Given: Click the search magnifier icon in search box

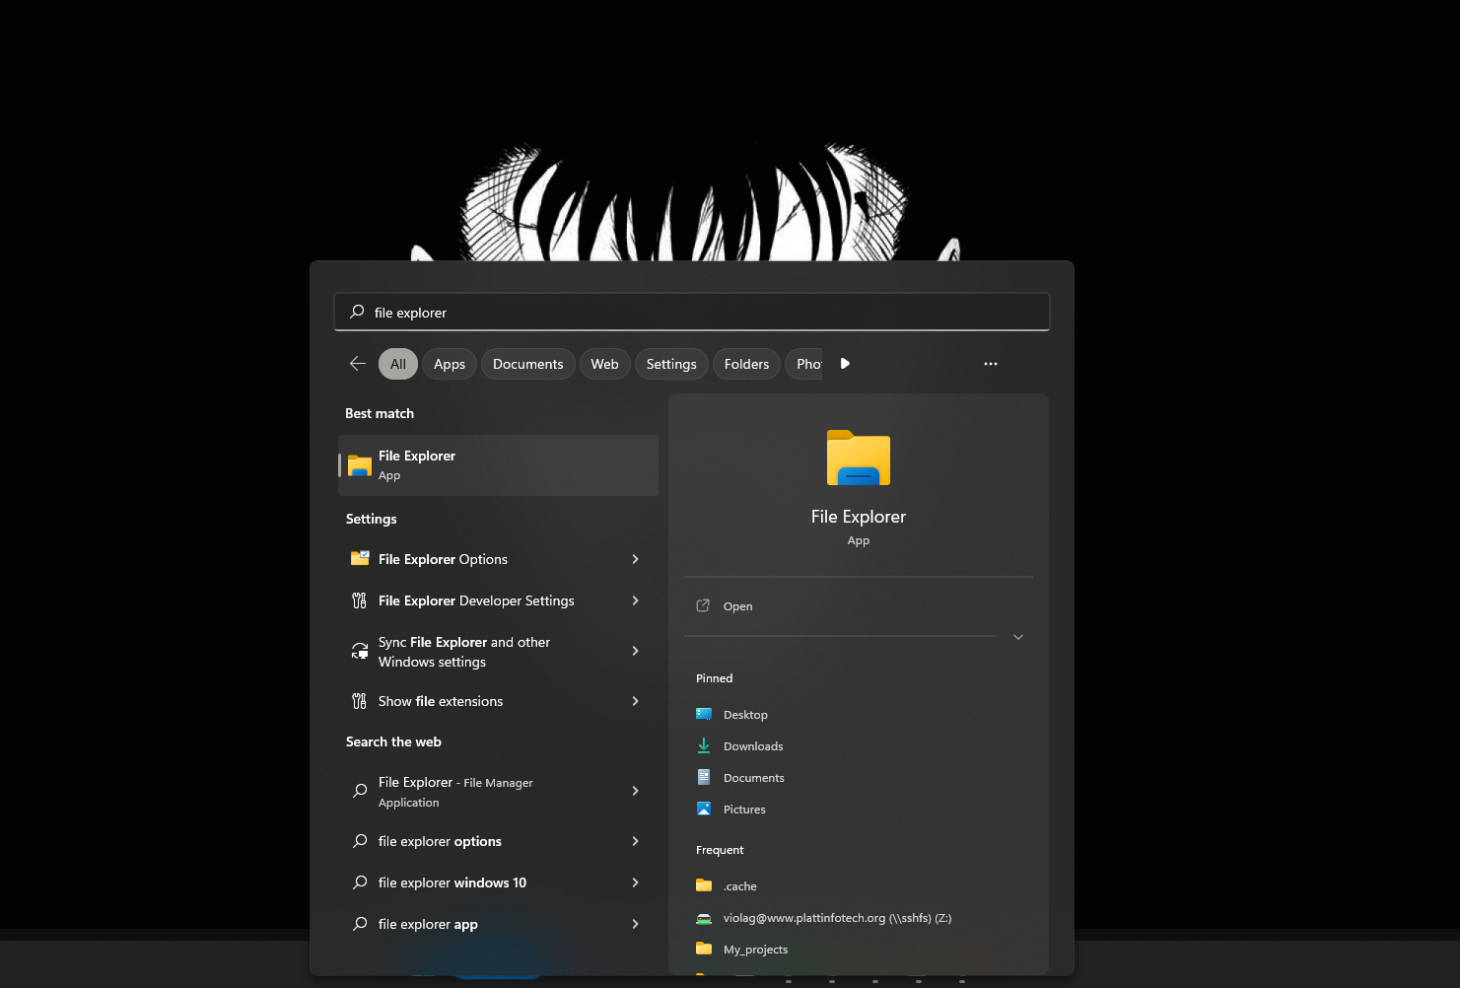Looking at the screenshot, I should tap(357, 312).
